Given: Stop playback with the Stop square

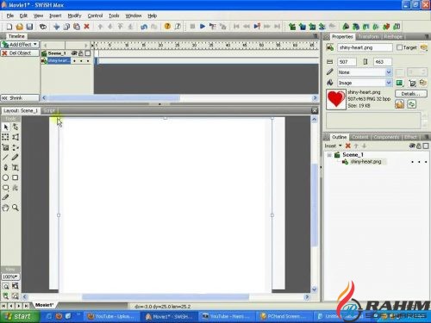Looking at the screenshot, I should click(x=192, y=27).
